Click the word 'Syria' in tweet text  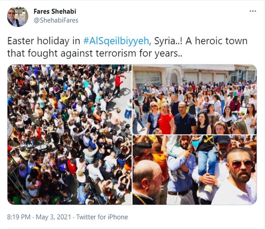165,41
